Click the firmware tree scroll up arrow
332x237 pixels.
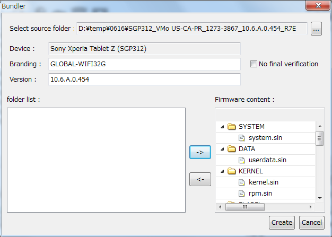(320, 126)
